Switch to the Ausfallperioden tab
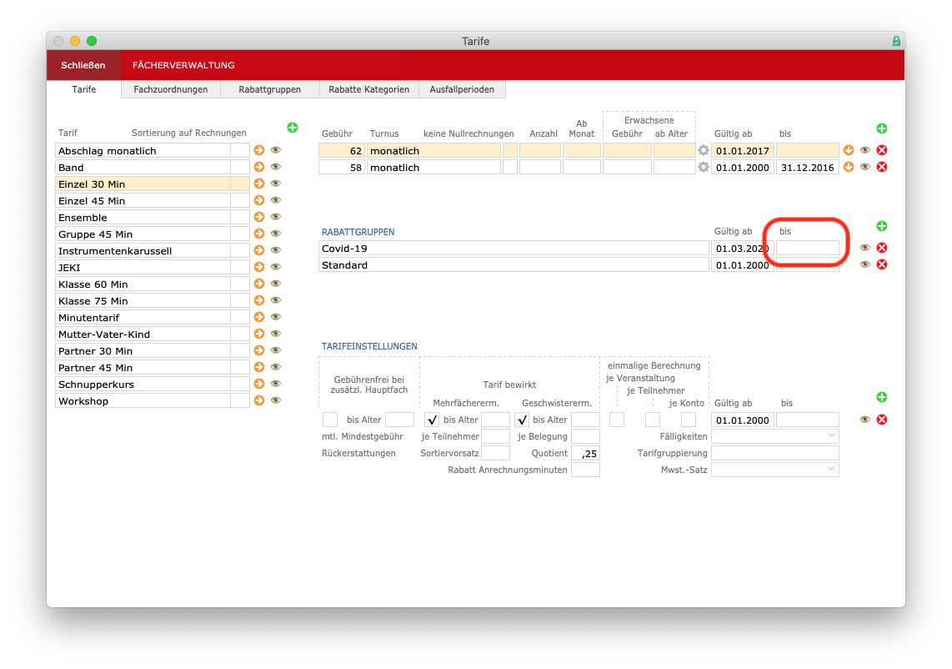This screenshot has height=669, width=952. pyautogui.click(x=462, y=89)
